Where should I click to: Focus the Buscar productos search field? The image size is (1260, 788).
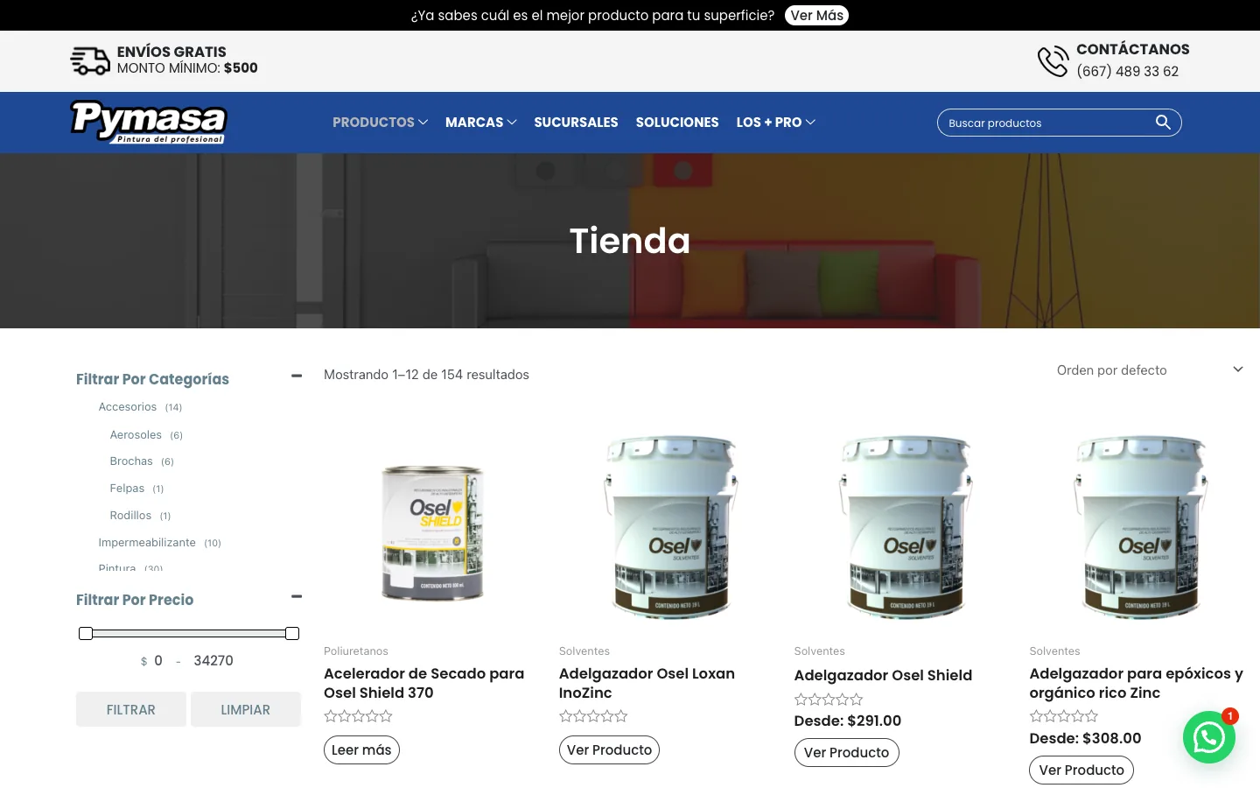point(1046,123)
